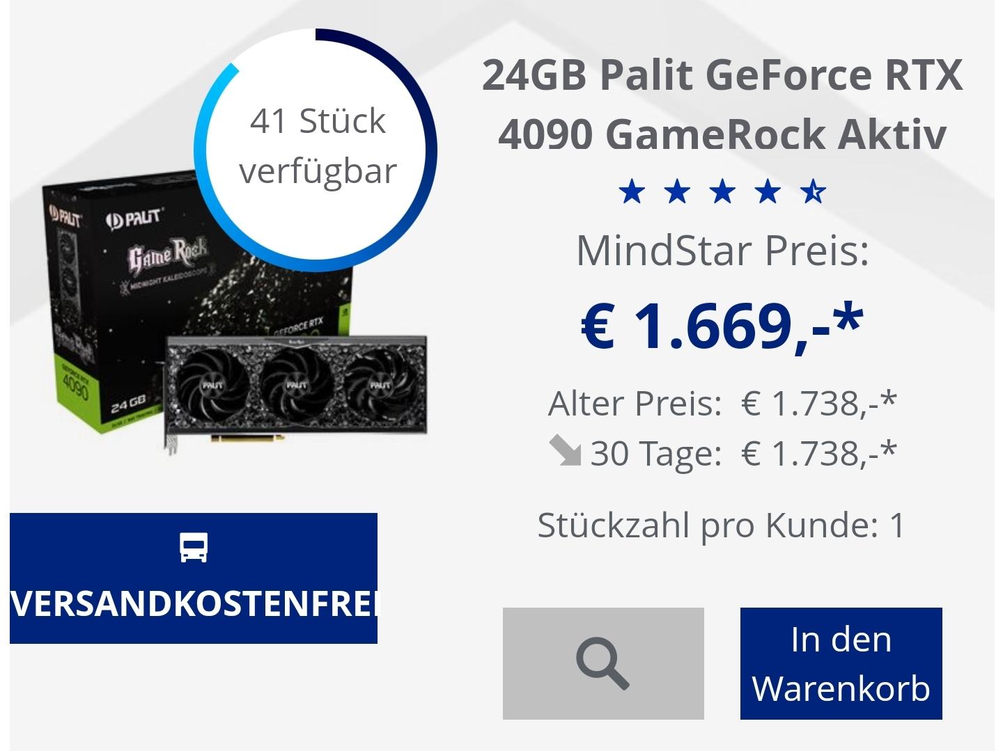
Task: Click the MindStar price € 1.669
Action: click(722, 325)
